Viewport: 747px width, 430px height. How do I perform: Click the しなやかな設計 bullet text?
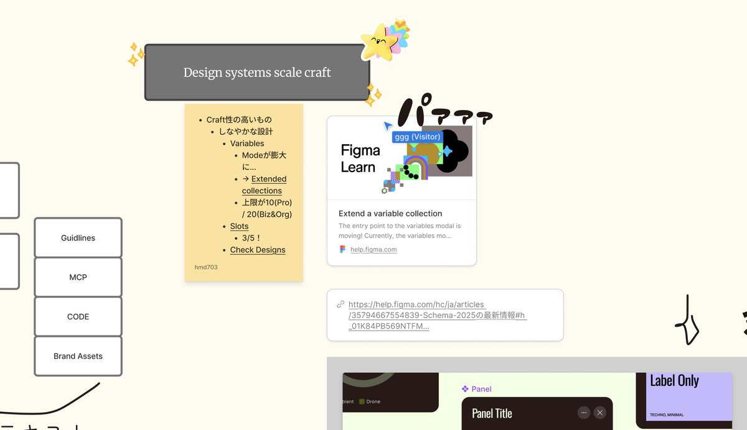246,132
